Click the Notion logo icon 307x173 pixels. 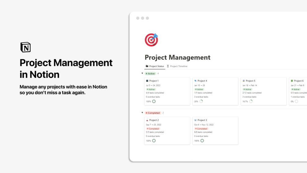25,47
